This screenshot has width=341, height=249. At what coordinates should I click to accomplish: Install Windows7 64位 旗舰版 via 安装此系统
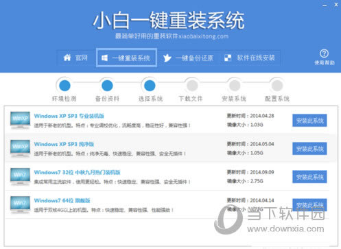[x=309, y=205]
